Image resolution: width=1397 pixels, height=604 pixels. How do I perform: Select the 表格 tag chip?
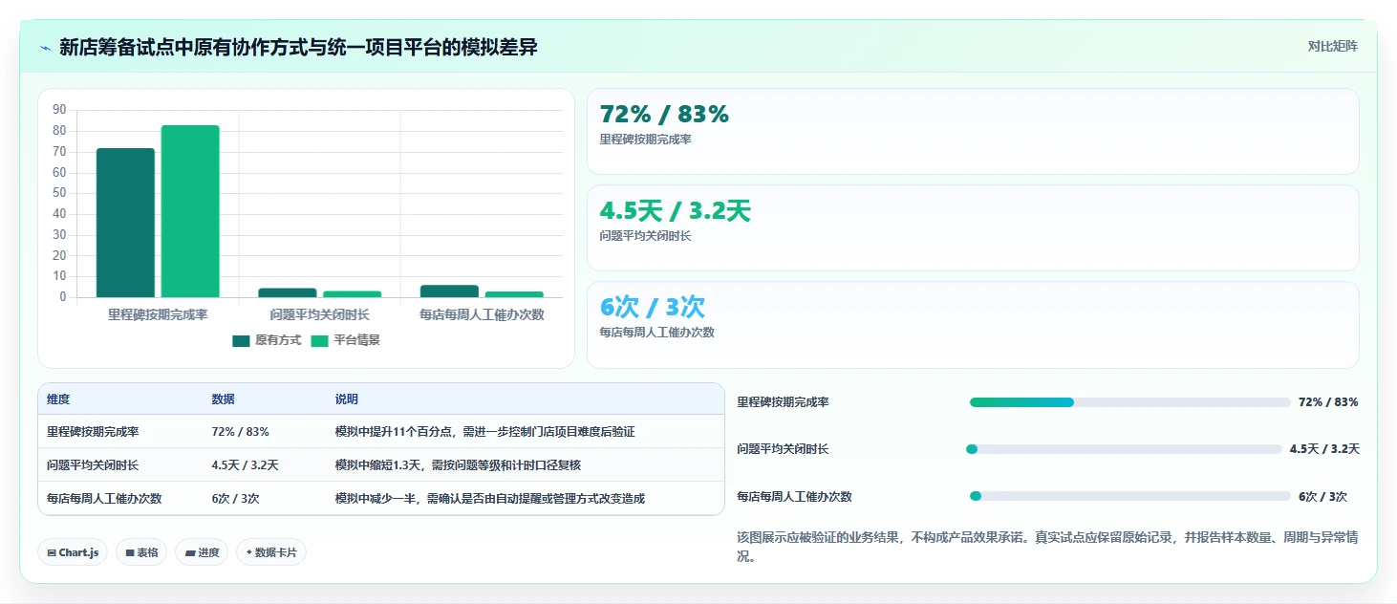pyautogui.click(x=141, y=552)
